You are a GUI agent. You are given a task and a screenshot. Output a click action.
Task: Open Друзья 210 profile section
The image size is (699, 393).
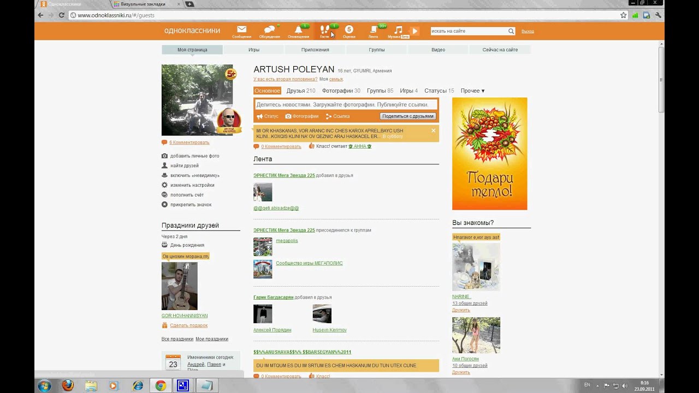tap(301, 91)
